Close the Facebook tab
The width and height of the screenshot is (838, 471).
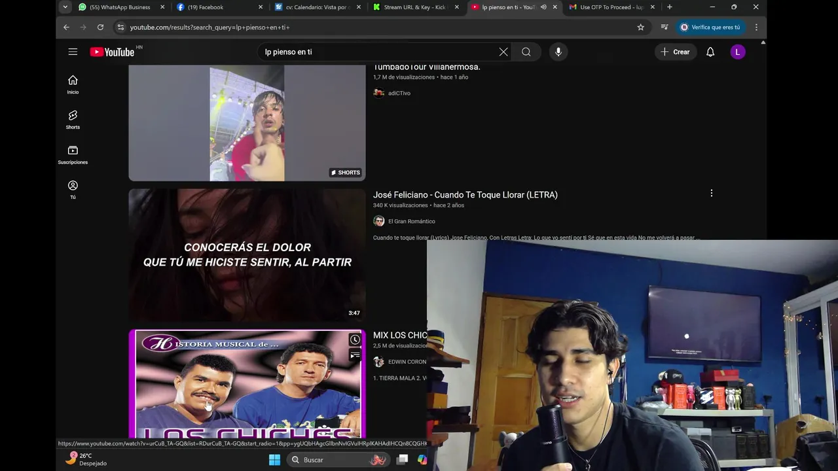pos(261,7)
